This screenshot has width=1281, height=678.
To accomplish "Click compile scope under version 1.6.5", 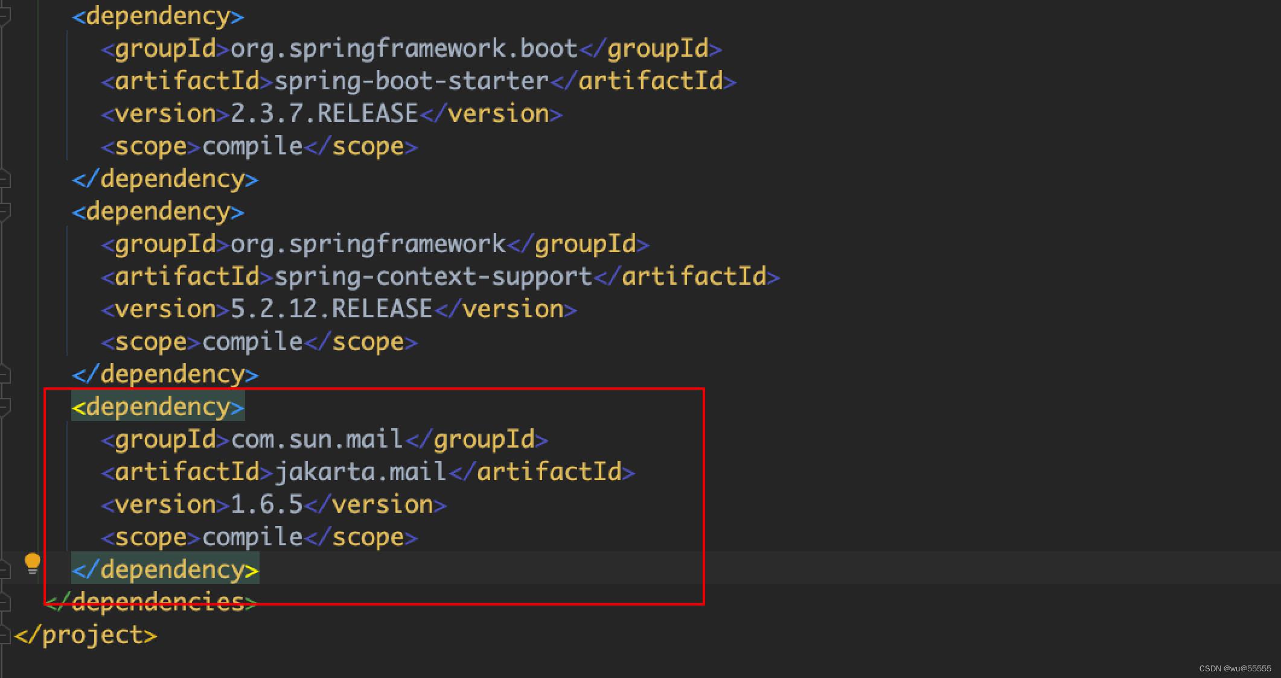I will [252, 537].
